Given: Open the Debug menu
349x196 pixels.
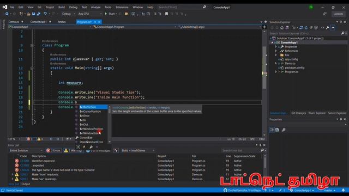Looking at the screenshot, I should tap(73, 7).
